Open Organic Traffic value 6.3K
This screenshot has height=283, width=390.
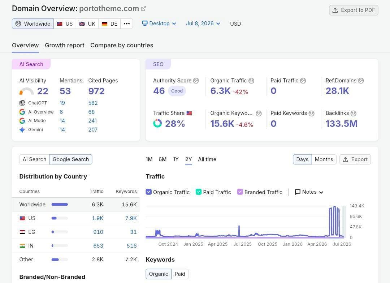click(x=220, y=91)
